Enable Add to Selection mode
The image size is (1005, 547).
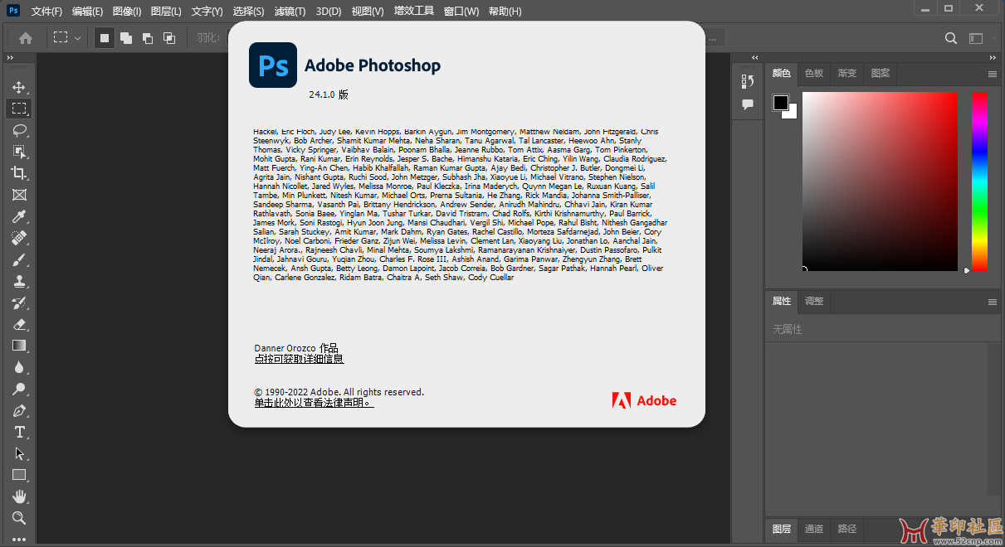pos(126,37)
